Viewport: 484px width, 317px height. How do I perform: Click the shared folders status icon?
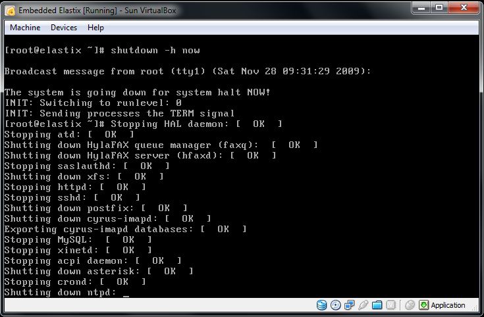click(377, 305)
